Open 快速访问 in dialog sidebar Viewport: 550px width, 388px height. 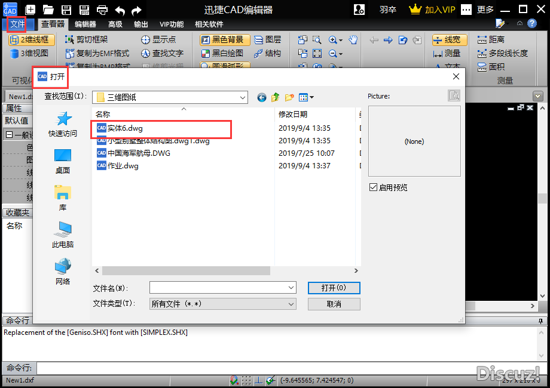[x=63, y=124]
